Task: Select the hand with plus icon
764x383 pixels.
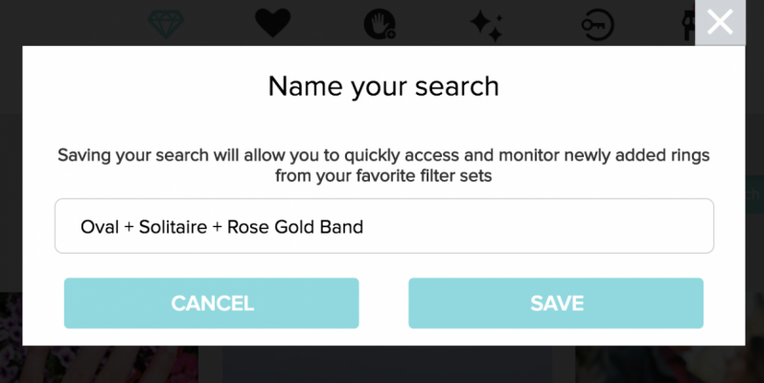Action: (380, 24)
